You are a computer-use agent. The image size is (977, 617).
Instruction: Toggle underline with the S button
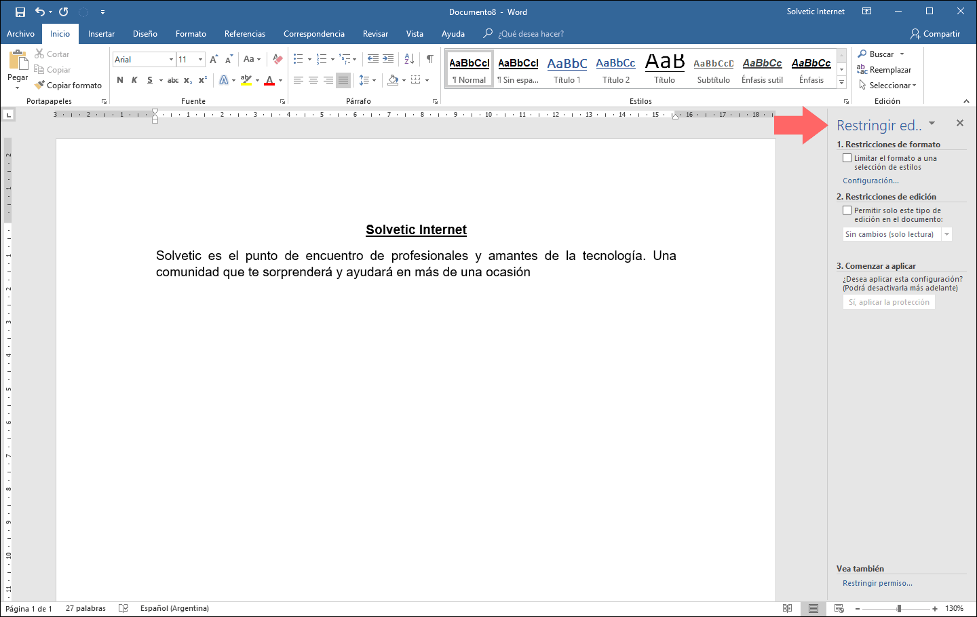[x=150, y=80]
